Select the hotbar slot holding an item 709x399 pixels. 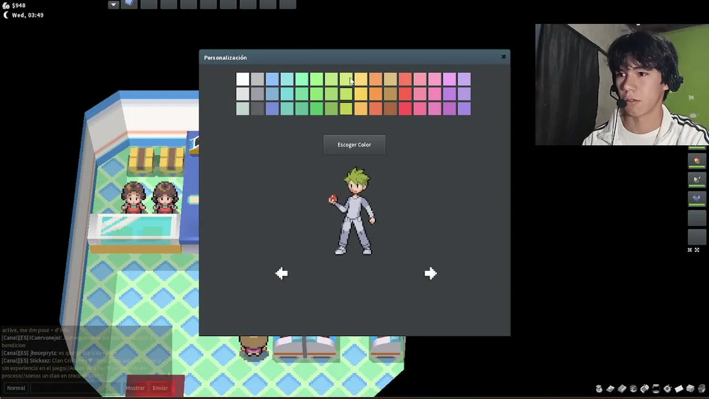129,4
